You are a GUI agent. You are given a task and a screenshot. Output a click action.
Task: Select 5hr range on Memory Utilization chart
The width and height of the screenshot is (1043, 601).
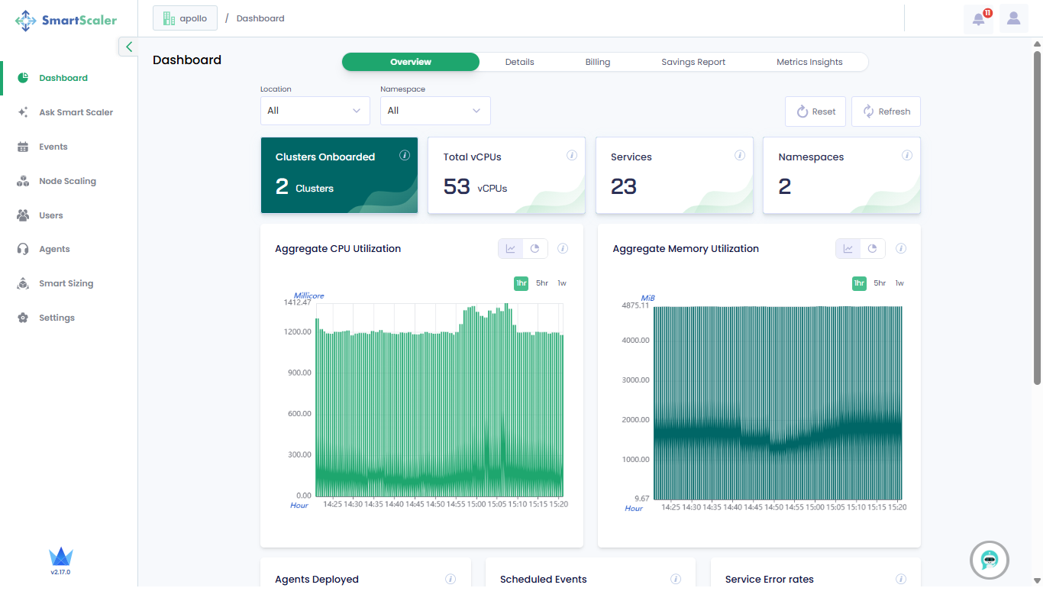click(879, 283)
